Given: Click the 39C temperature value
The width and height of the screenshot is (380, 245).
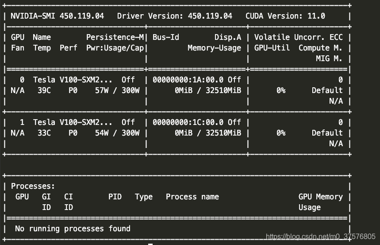Looking at the screenshot, I should tap(44, 90).
